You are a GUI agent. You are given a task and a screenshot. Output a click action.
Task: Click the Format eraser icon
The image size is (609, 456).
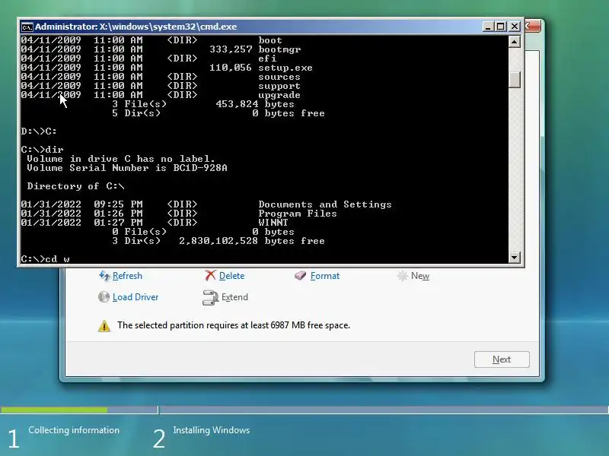[300, 276]
